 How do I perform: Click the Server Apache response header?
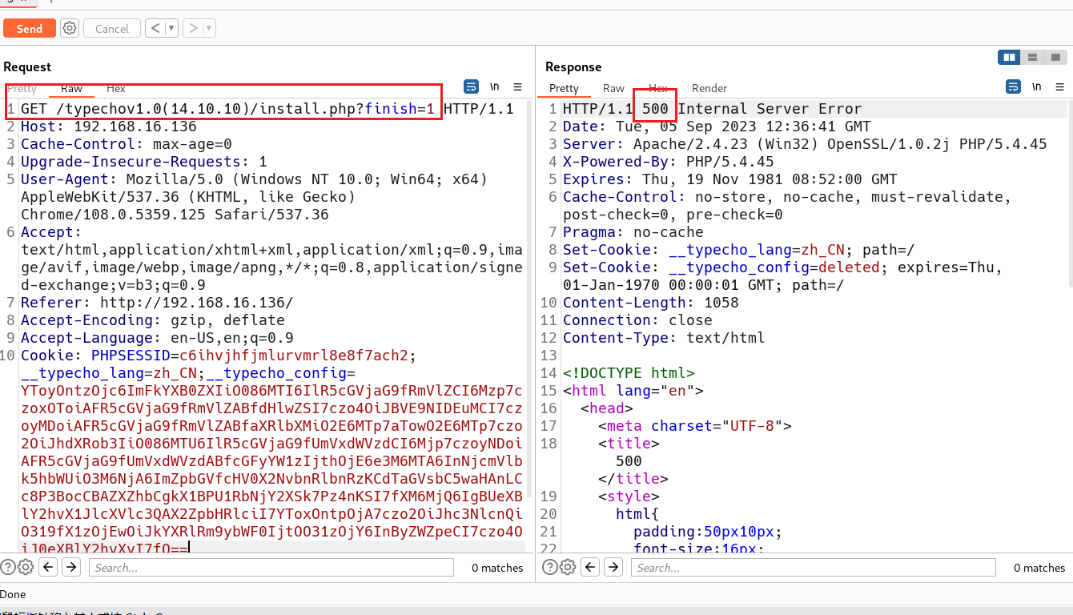[x=805, y=144]
